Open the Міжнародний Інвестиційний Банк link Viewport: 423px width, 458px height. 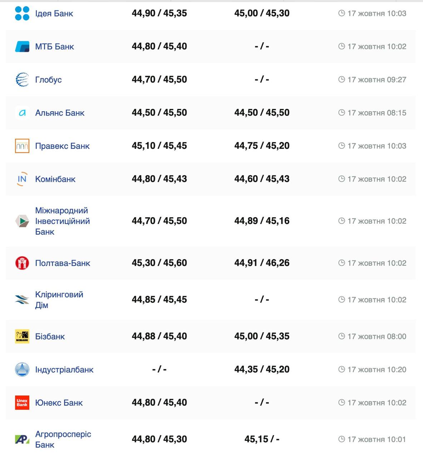pyautogui.click(x=62, y=221)
